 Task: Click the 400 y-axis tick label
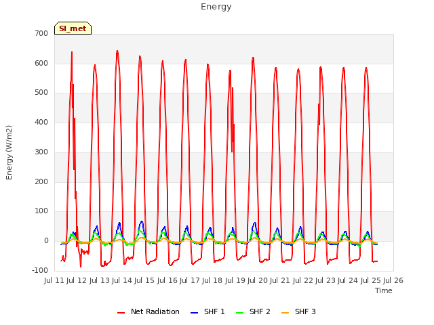tap(41, 122)
